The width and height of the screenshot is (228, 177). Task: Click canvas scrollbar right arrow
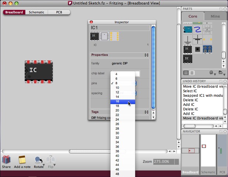174,151
